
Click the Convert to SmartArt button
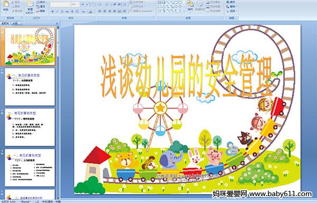(x=142, y=11)
